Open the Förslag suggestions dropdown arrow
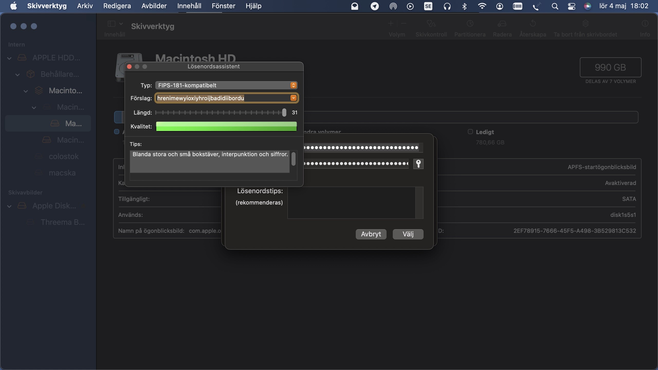The height and width of the screenshot is (370, 658). [x=293, y=98]
